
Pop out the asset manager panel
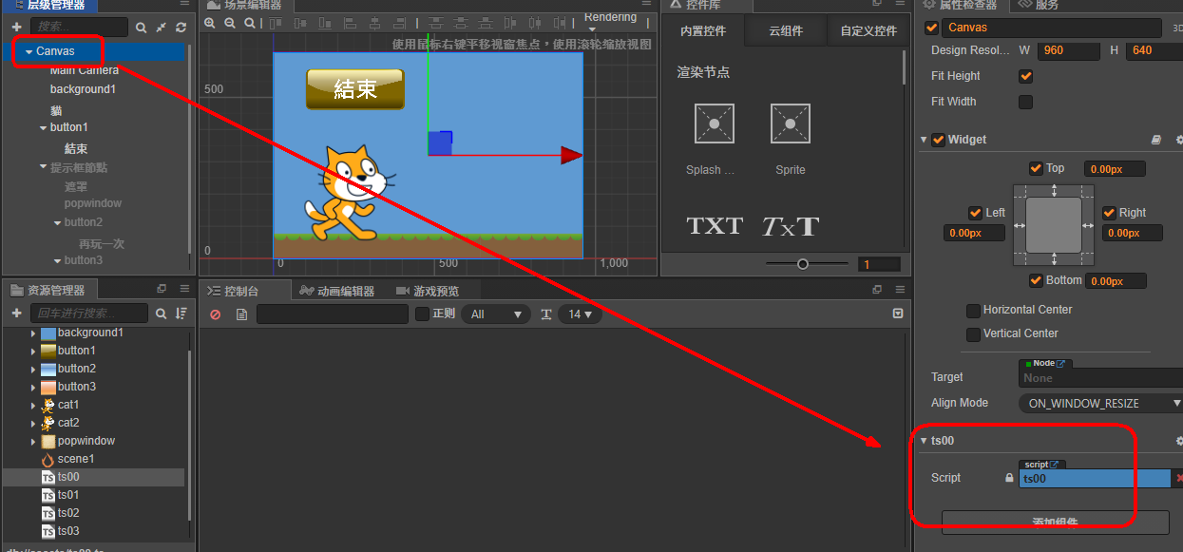pos(162,290)
